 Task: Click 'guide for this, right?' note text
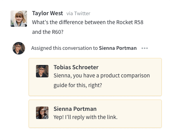78,85
